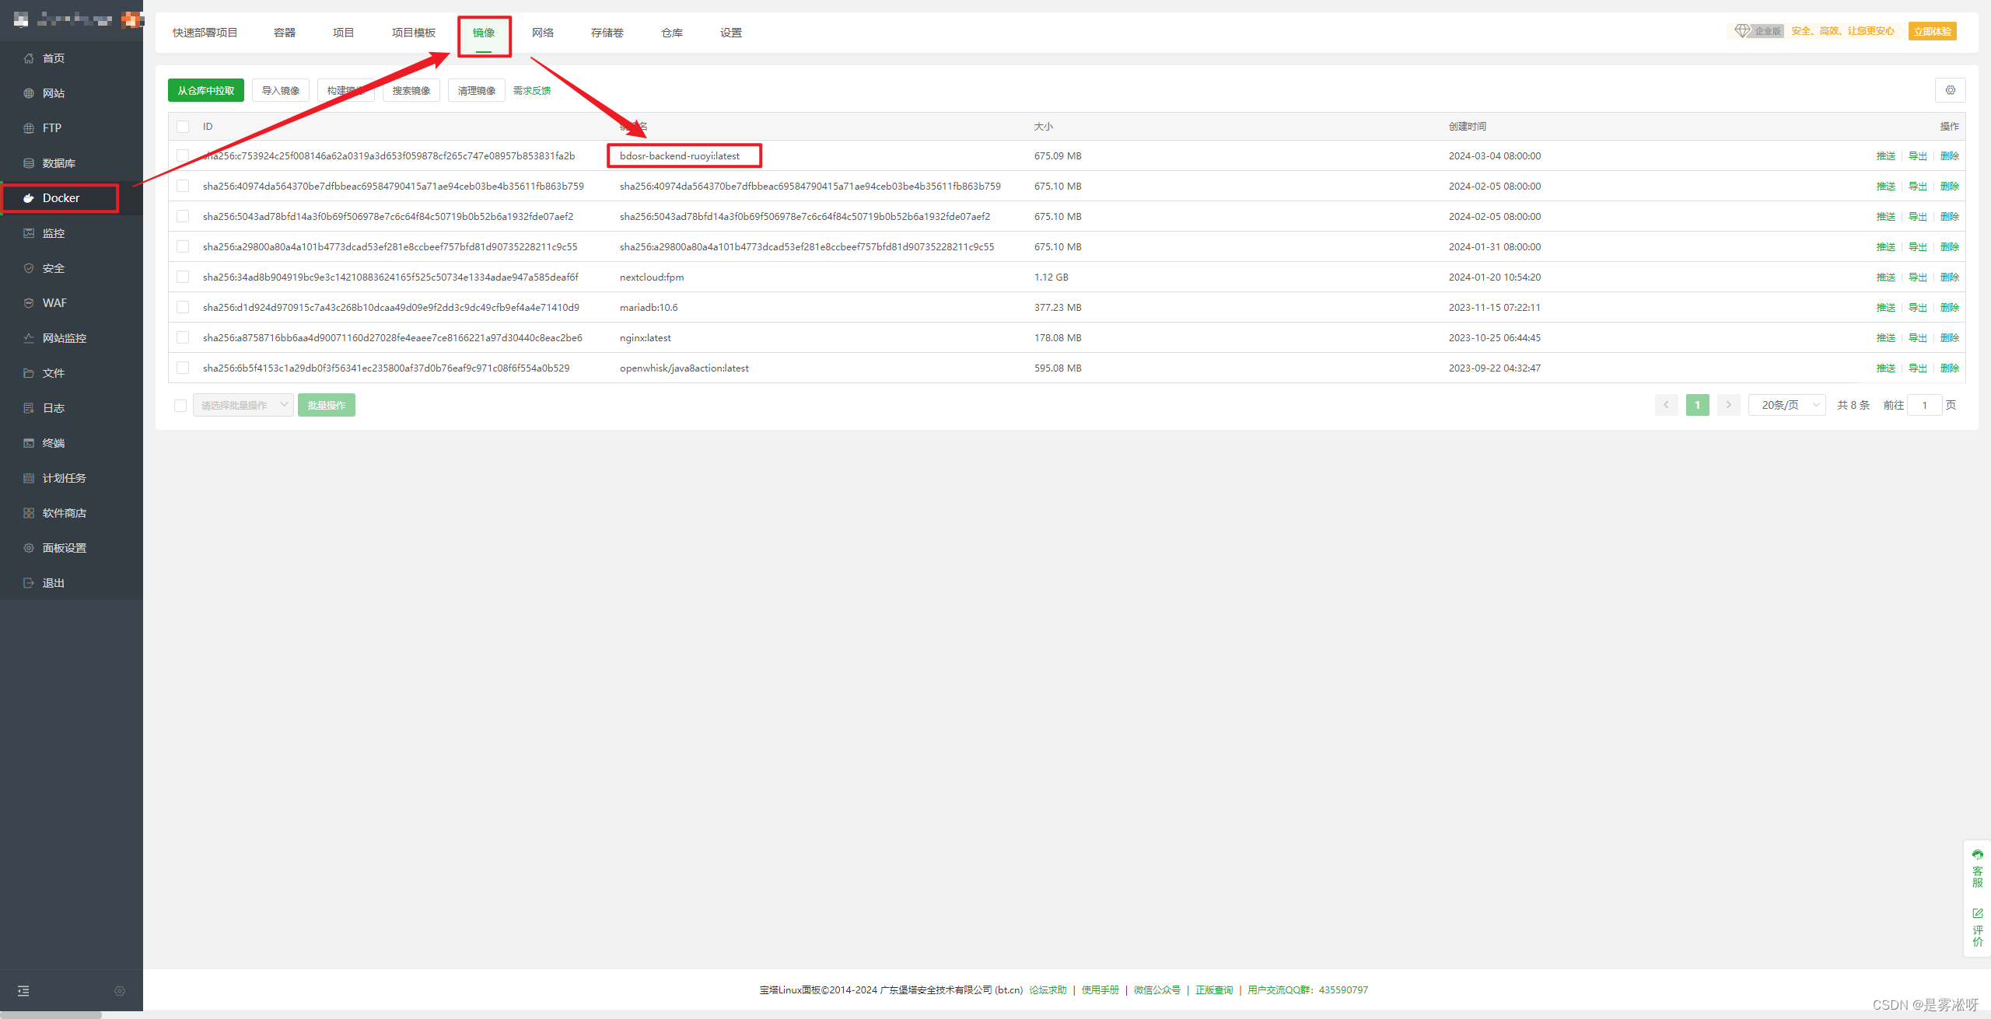Click the home icon beside 首页
The height and width of the screenshot is (1019, 1991).
coord(29,58)
